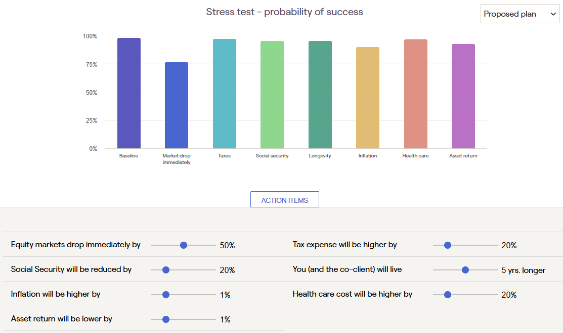
Task: Click the Social Security reduction slider handle
Action: point(165,270)
